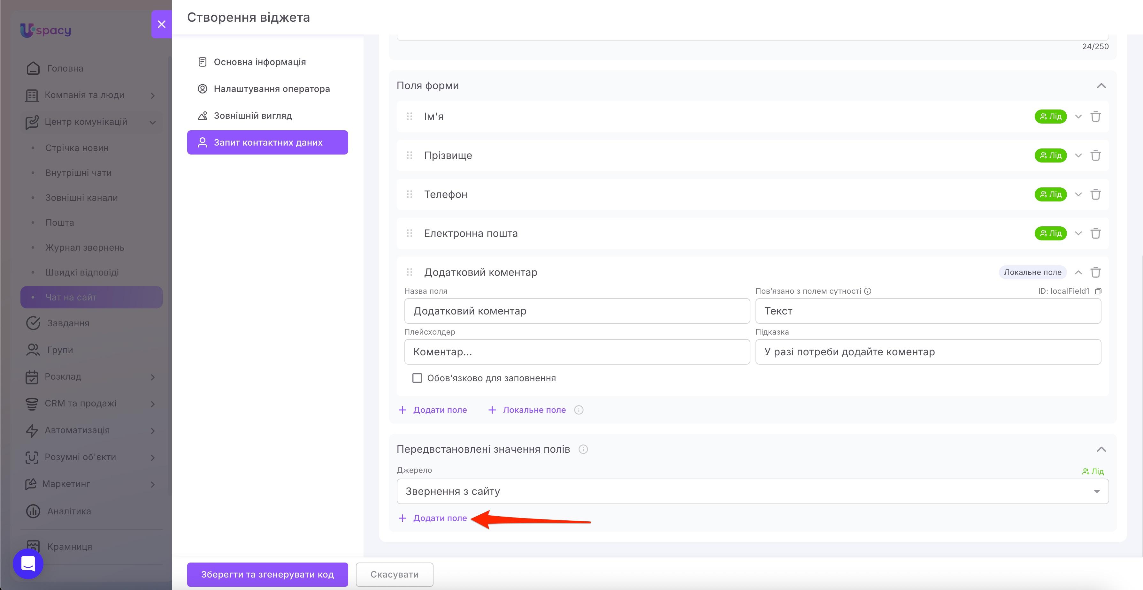Expand the Прізвище field settings
This screenshot has width=1143, height=590.
(1078, 156)
